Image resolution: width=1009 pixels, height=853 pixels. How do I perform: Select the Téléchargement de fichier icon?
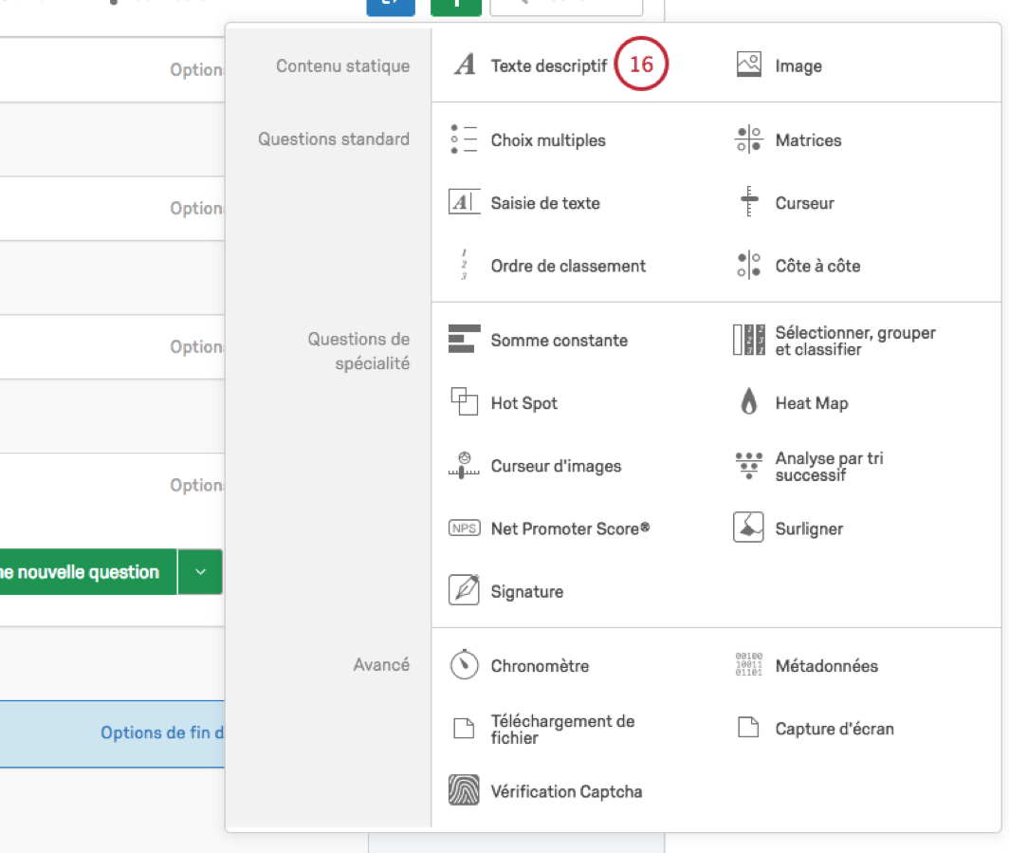(464, 728)
